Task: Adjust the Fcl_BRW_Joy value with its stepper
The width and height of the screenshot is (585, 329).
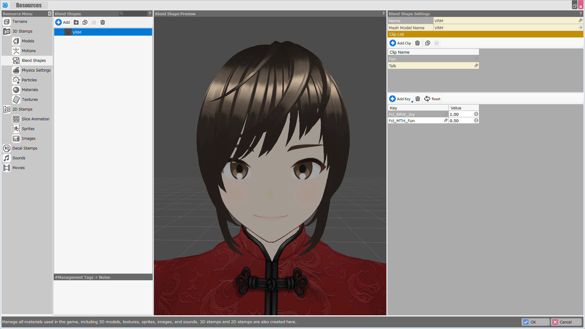Action: click(476, 114)
